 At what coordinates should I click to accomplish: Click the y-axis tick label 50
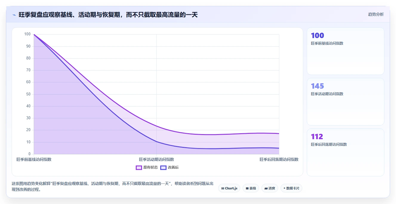point(29,94)
